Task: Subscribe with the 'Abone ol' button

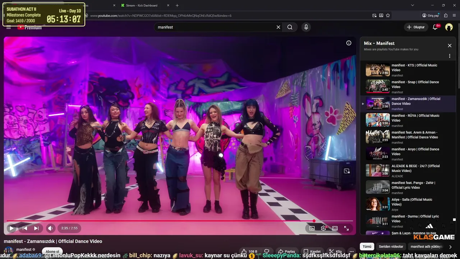Action: click(x=52, y=251)
